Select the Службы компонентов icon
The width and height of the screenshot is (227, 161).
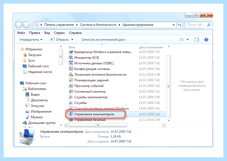[71, 97]
